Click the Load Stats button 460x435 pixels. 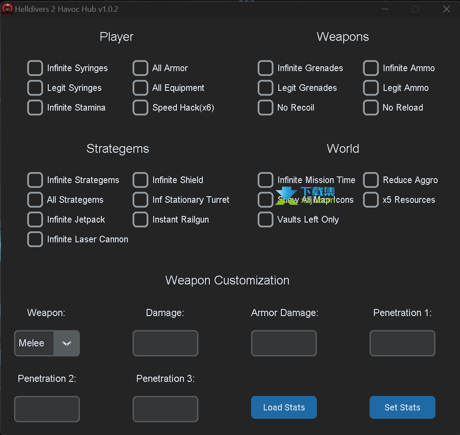[x=284, y=407]
